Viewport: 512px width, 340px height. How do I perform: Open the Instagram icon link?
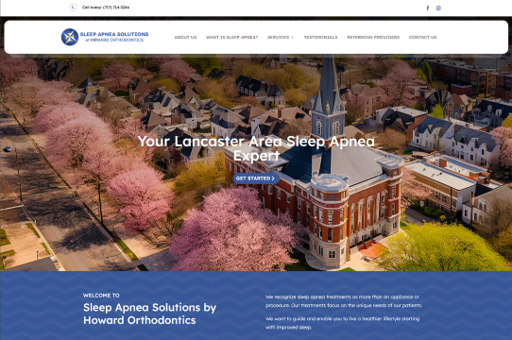[438, 8]
